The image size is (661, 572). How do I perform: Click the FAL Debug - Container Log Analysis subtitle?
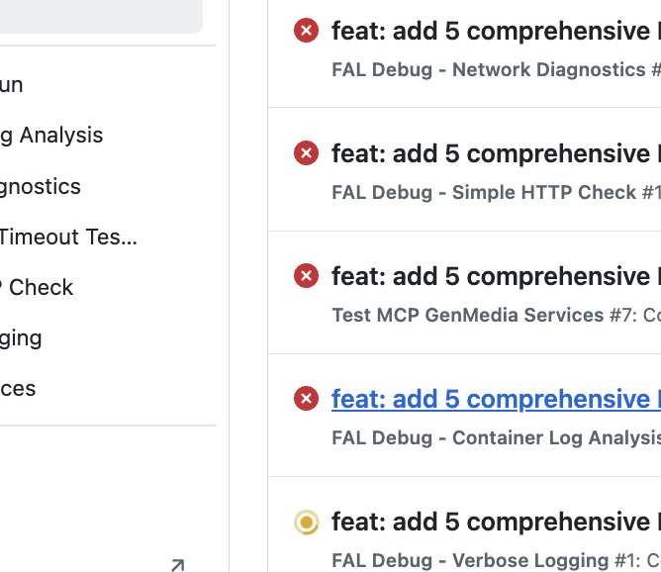[x=496, y=437]
